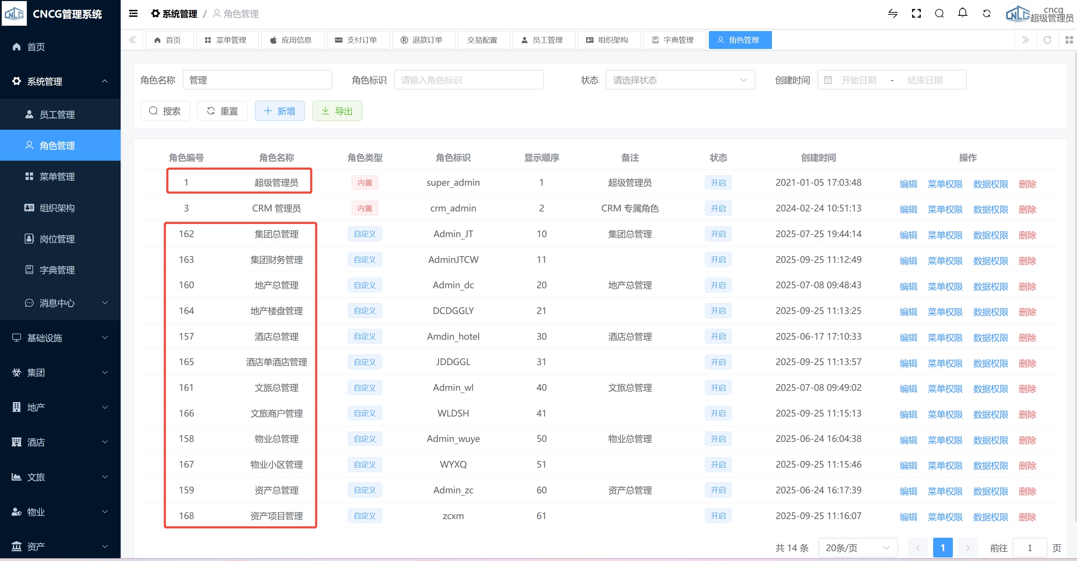Open the 状态 status dropdown
Image resolution: width=1077 pixels, height=561 pixels.
coord(680,80)
